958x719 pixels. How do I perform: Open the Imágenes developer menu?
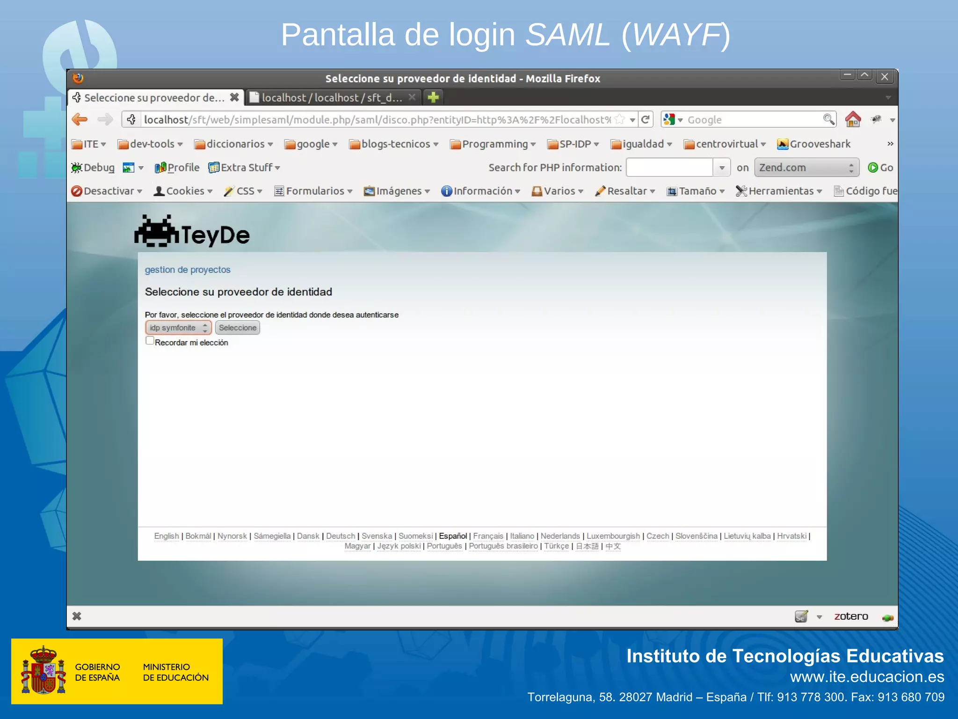click(397, 191)
